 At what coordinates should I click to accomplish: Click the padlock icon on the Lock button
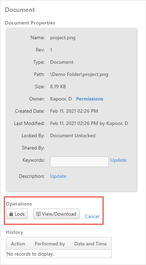point(11,214)
